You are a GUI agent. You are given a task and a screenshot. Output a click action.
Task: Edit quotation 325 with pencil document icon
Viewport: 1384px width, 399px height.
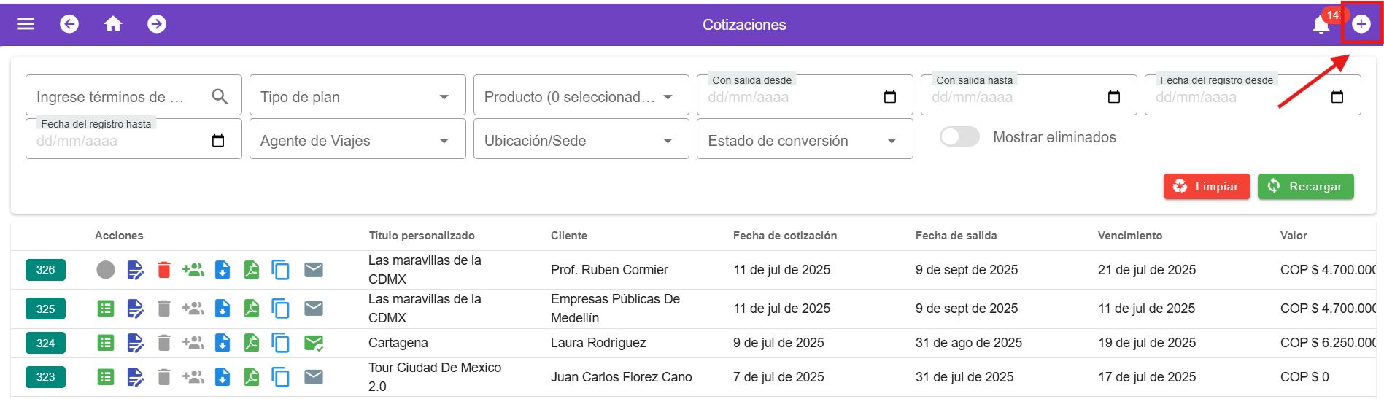135,309
